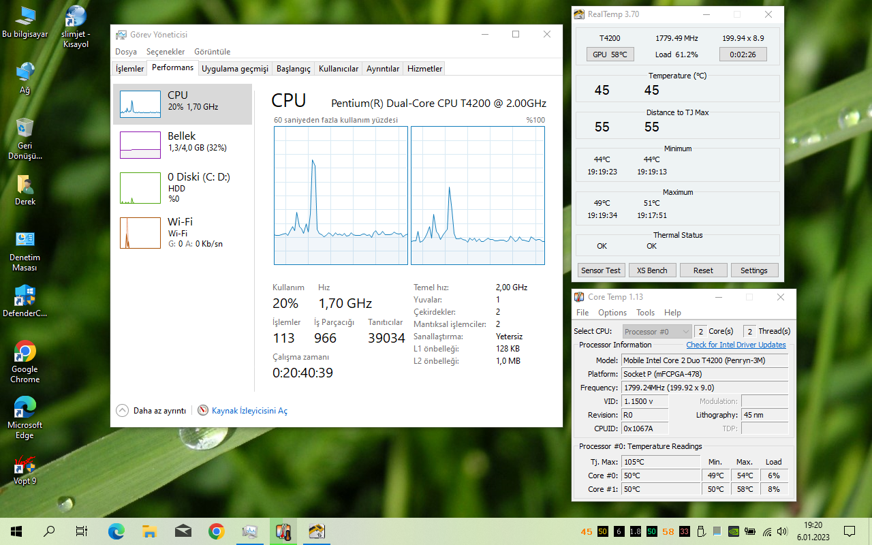The image size is (872, 545).
Task: Switch to the Uygulama geçmişi tab
Action: click(x=235, y=69)
